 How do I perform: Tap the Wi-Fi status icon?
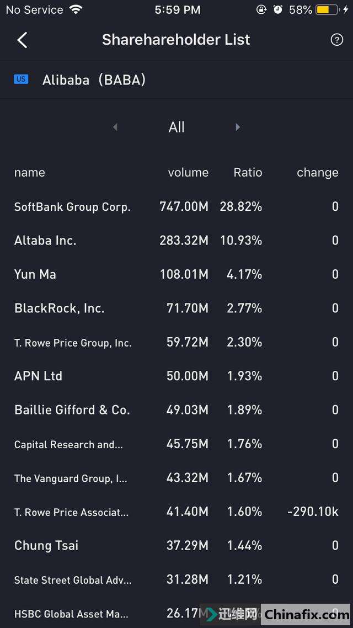76,9
